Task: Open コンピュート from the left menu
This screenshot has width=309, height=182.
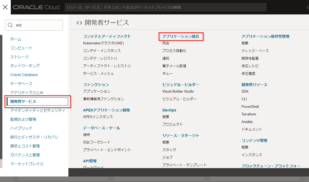Action: click(21, 48)
